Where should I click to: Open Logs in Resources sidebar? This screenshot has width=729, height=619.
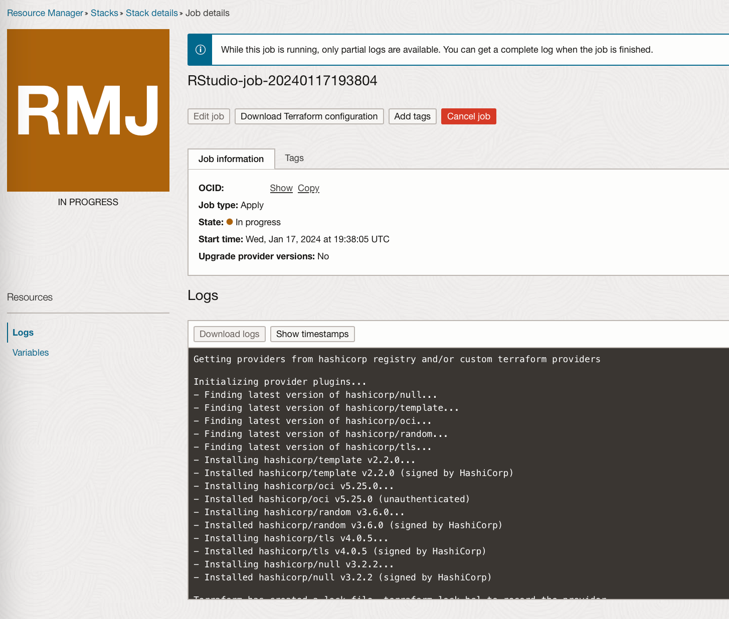[x=23, y=333]
